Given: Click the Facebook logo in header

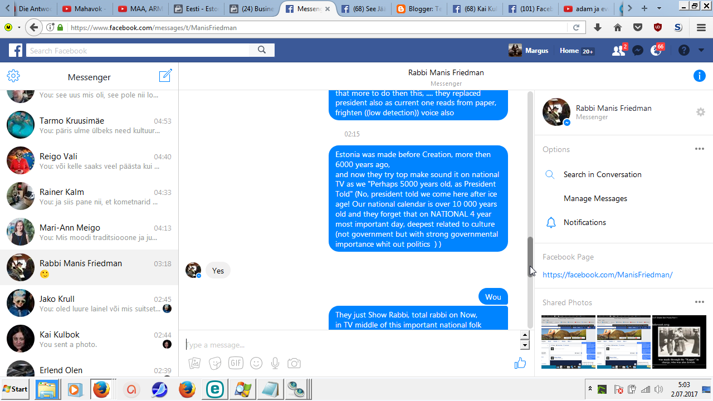Looking at the screenshot, I should click(16, 51).
